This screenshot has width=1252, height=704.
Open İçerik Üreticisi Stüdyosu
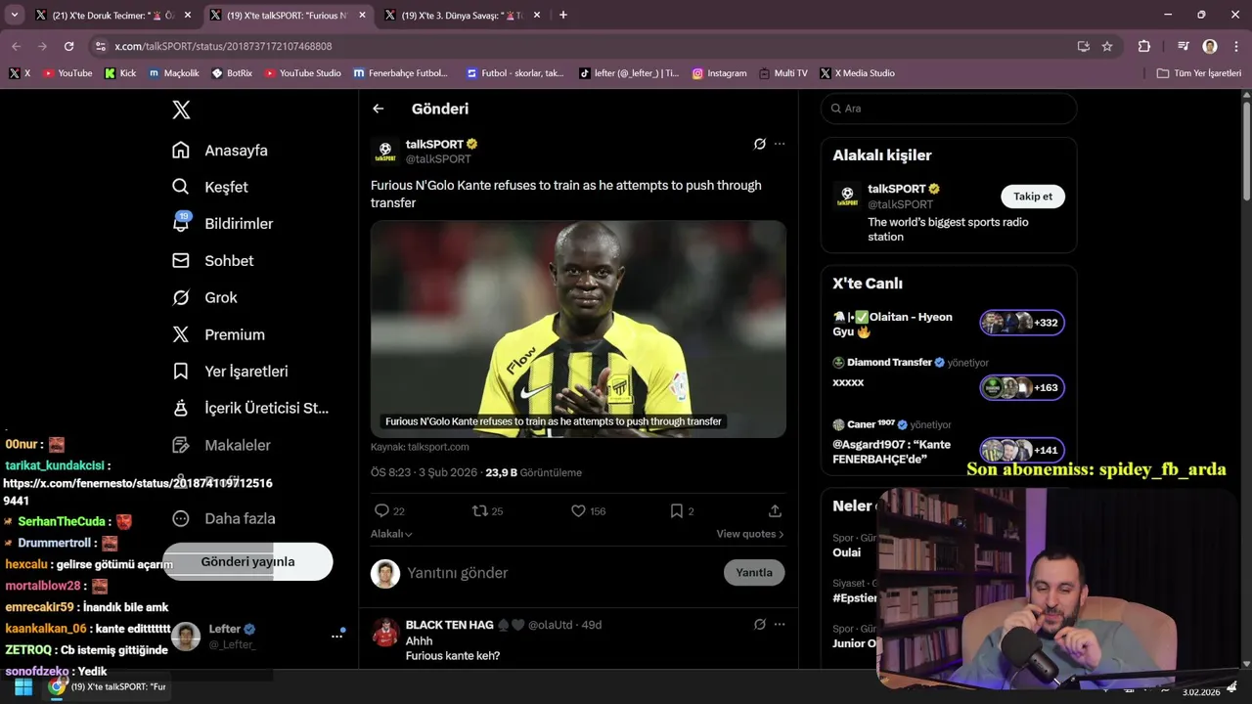point(250,408)
